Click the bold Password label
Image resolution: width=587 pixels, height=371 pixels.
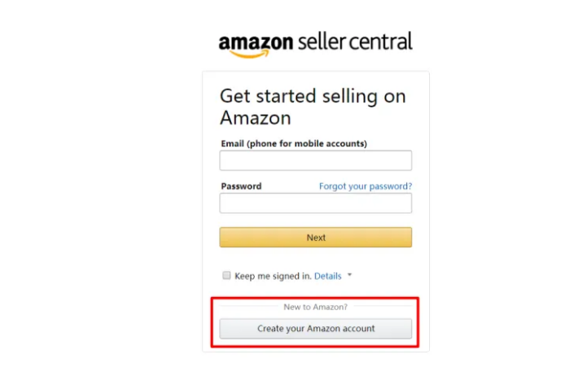[x=241, y=186]
